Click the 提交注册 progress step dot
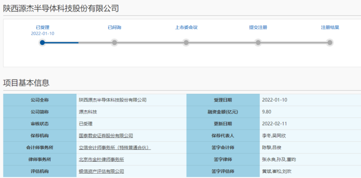Viewport: 361px width, 178px height. pyautogui.click(x=258, y=43)
